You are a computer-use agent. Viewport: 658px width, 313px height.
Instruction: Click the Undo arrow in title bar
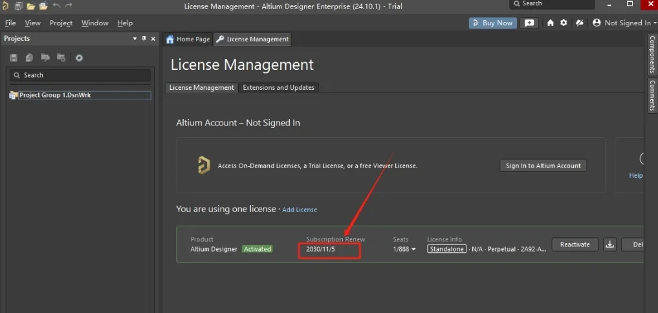click(56, 5)
